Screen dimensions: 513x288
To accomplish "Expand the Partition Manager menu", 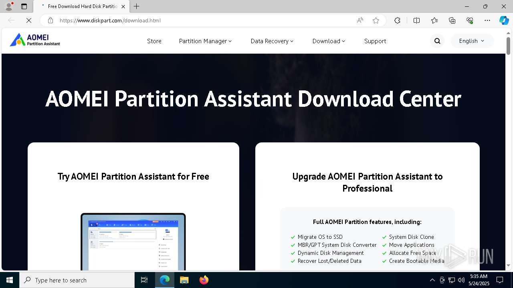I will [205, 41].
